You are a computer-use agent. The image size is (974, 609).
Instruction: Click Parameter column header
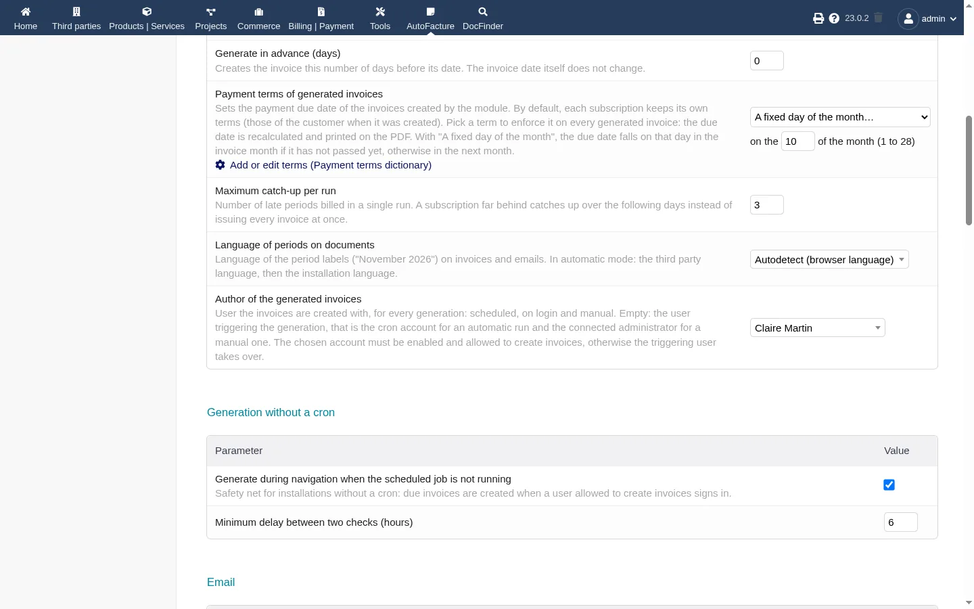(239, 451)
